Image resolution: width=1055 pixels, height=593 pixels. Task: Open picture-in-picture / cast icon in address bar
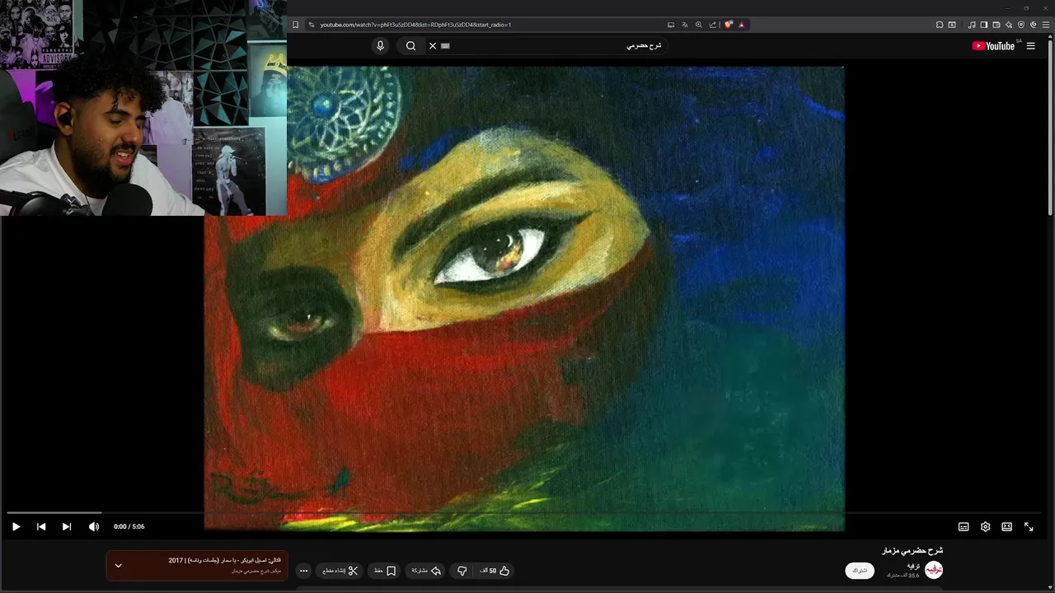(x=671, y=25)
